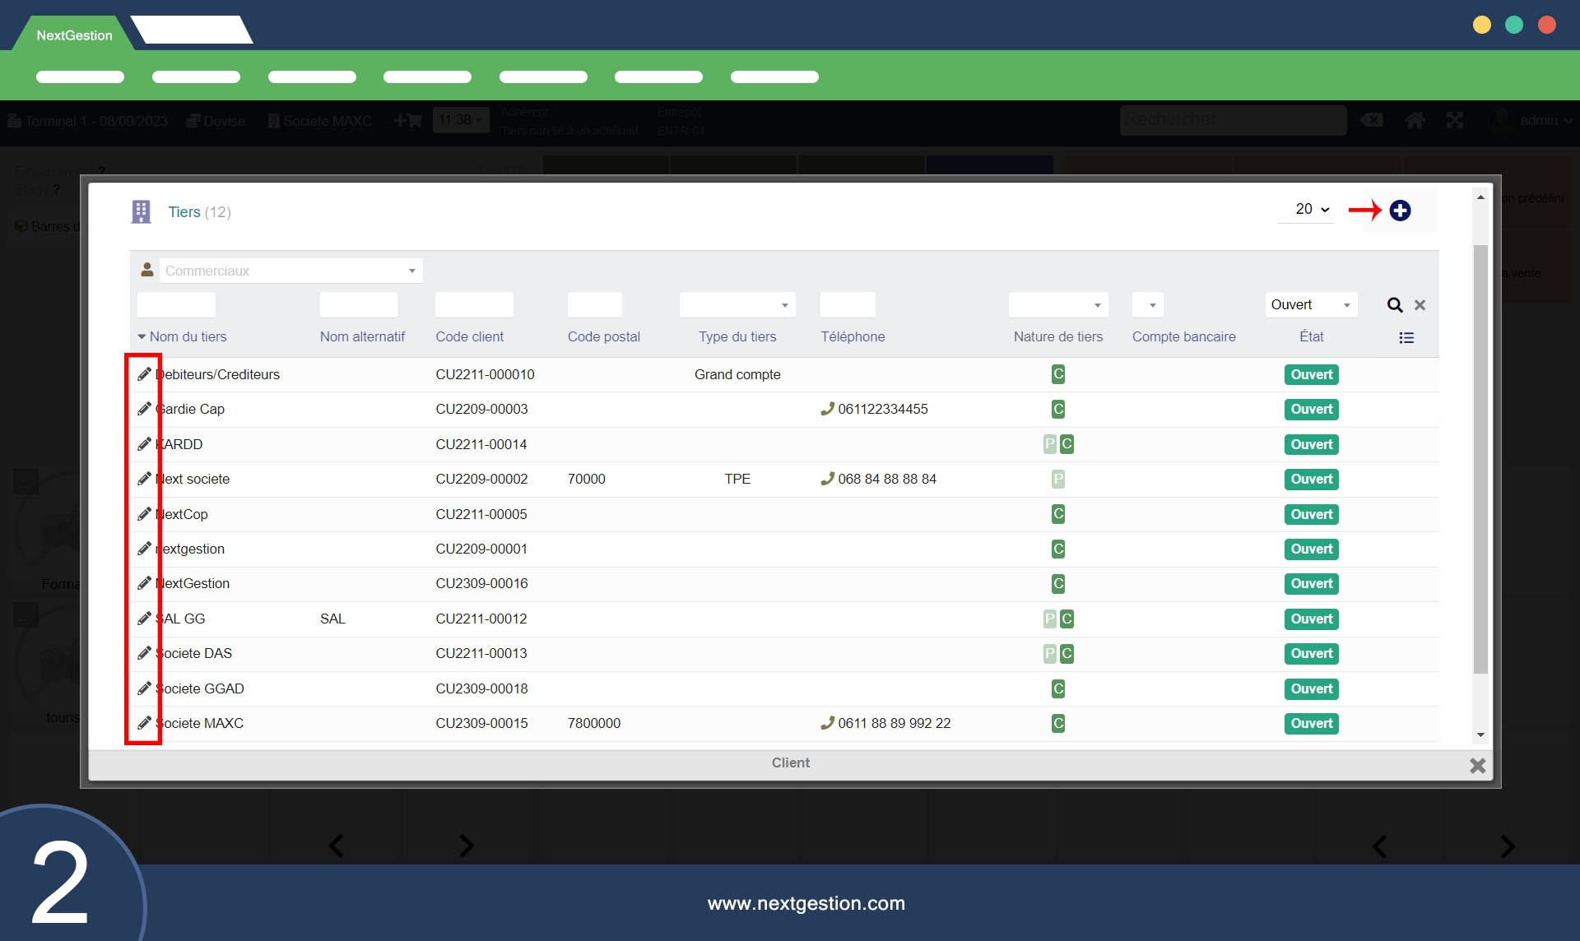Clear the filters with the X icon
The image size is (1580, 941).
click(1420, 305)
